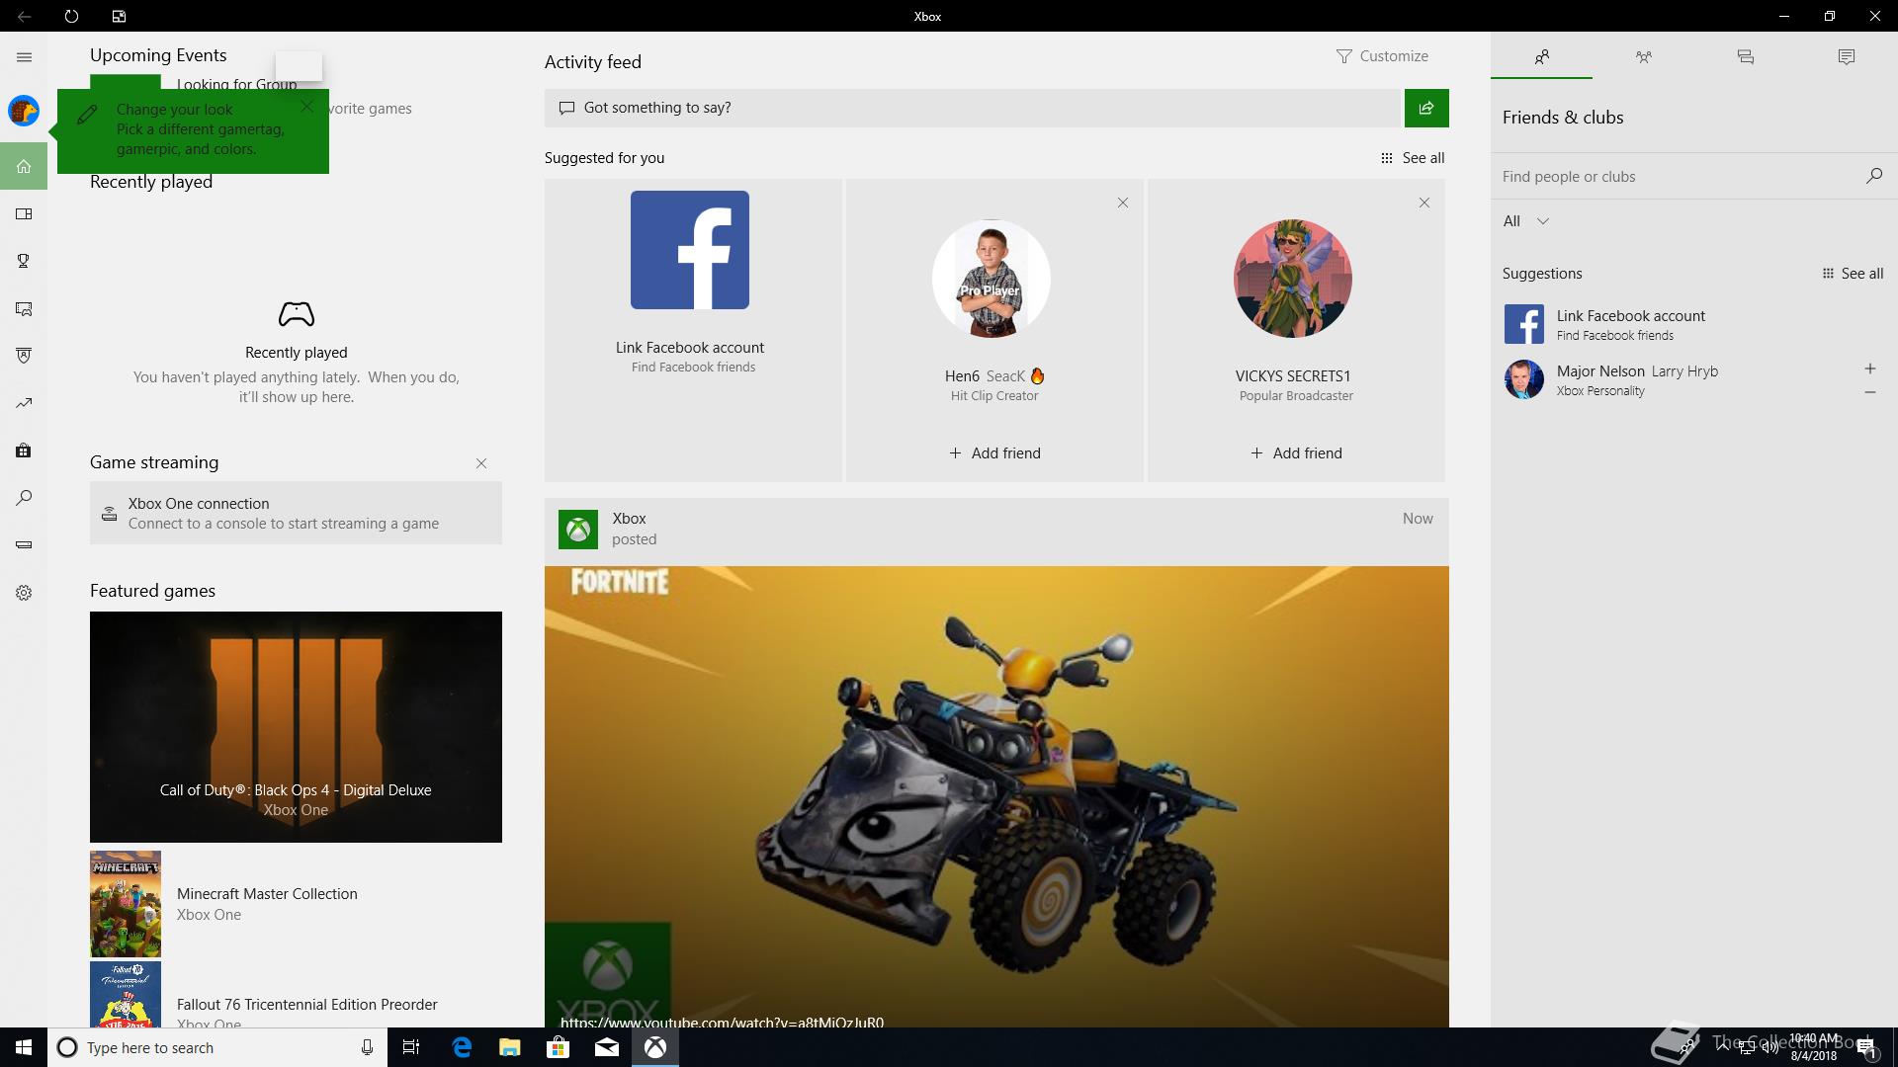This screenshot has height=1067, width=1898.
Task: Open Mail app from taskbar
Action: [607, 1047]
